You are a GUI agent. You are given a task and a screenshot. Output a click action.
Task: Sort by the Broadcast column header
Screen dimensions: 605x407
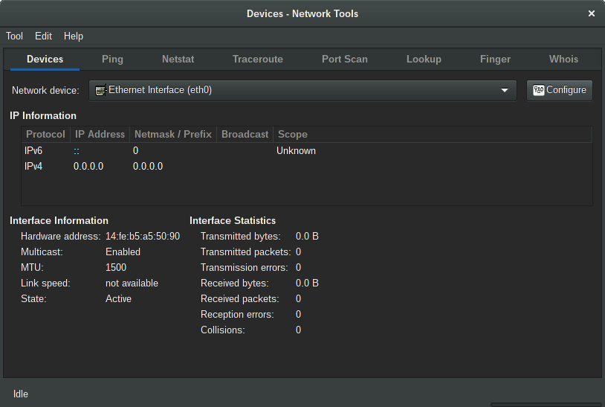click(245, 135)
